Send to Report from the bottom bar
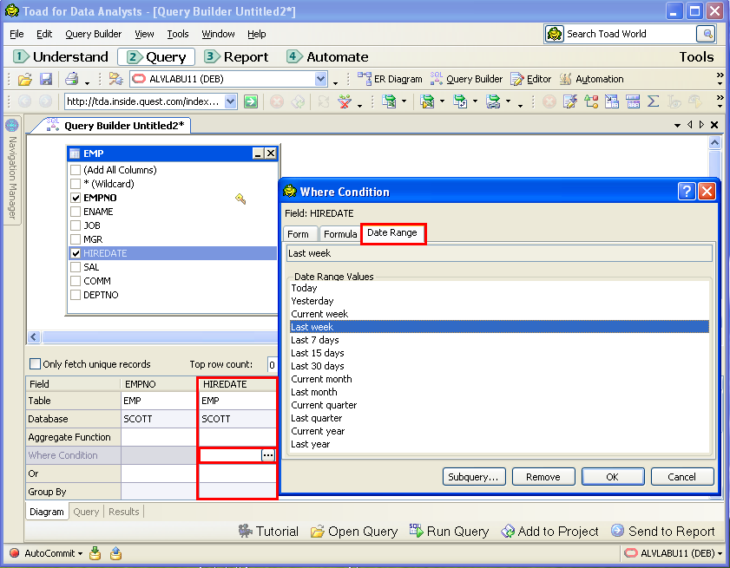 click(663, 532)
